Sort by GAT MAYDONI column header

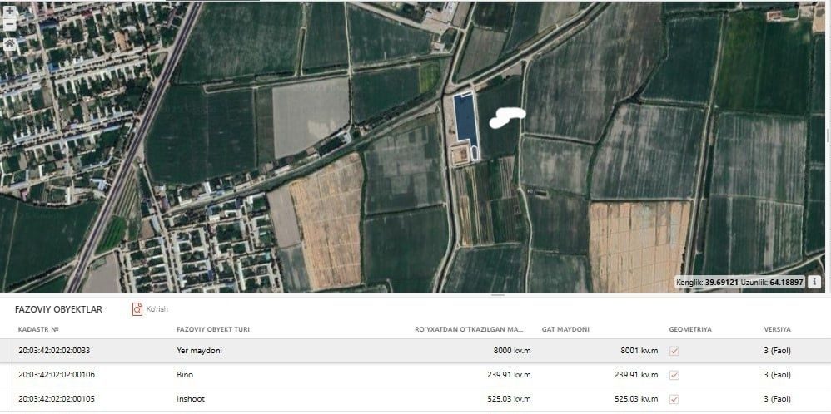(565, 329)
